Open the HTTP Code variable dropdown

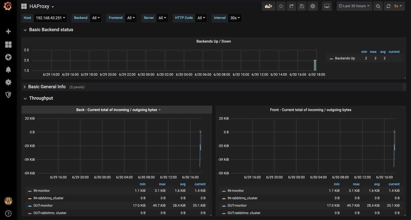[201, 18]
